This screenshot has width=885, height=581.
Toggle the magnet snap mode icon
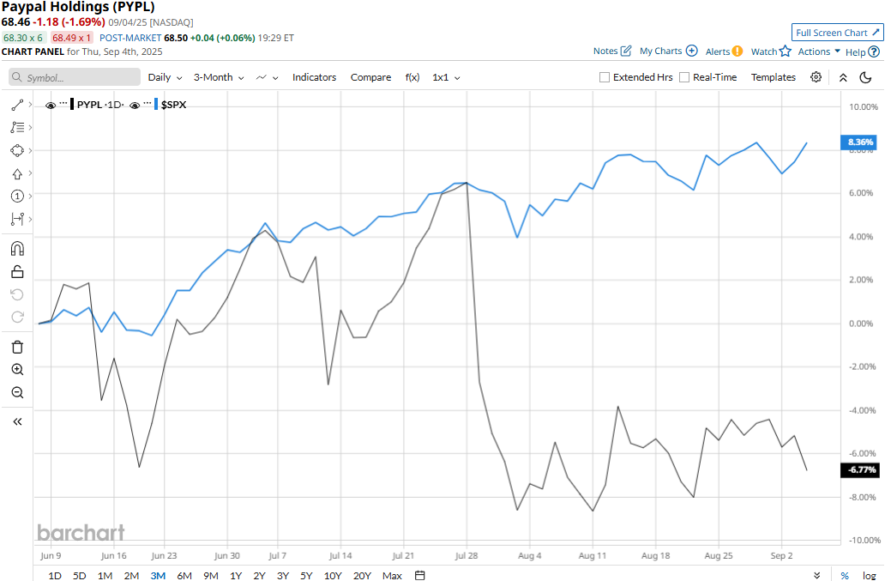click(17, 248)
